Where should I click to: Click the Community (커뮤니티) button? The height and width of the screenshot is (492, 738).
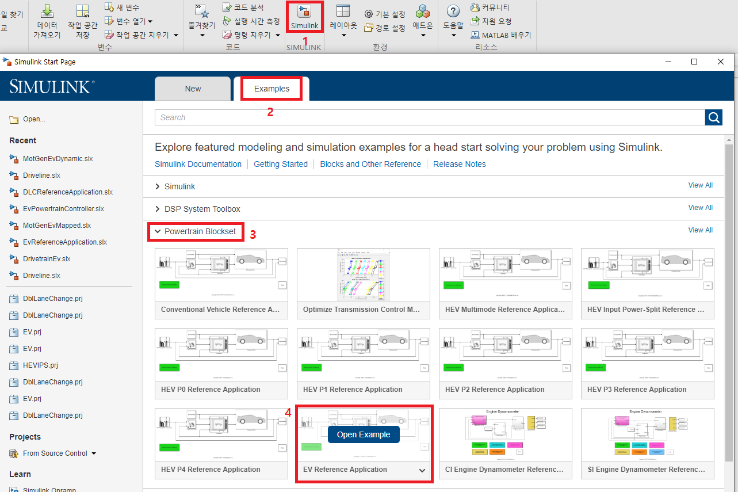click(x=490, y=7)
